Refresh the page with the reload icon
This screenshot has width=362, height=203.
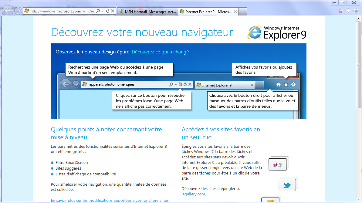click(108, 11)
